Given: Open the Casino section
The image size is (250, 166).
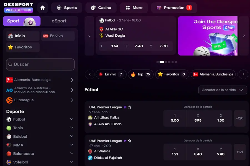Looking at the screenshot, I should 101,8.
